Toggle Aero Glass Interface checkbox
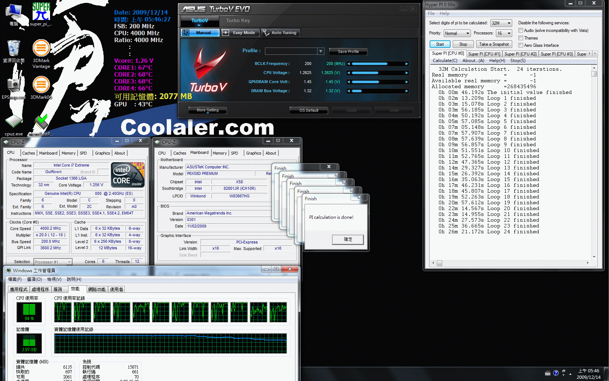609x381 pixels. pos(521,45)
